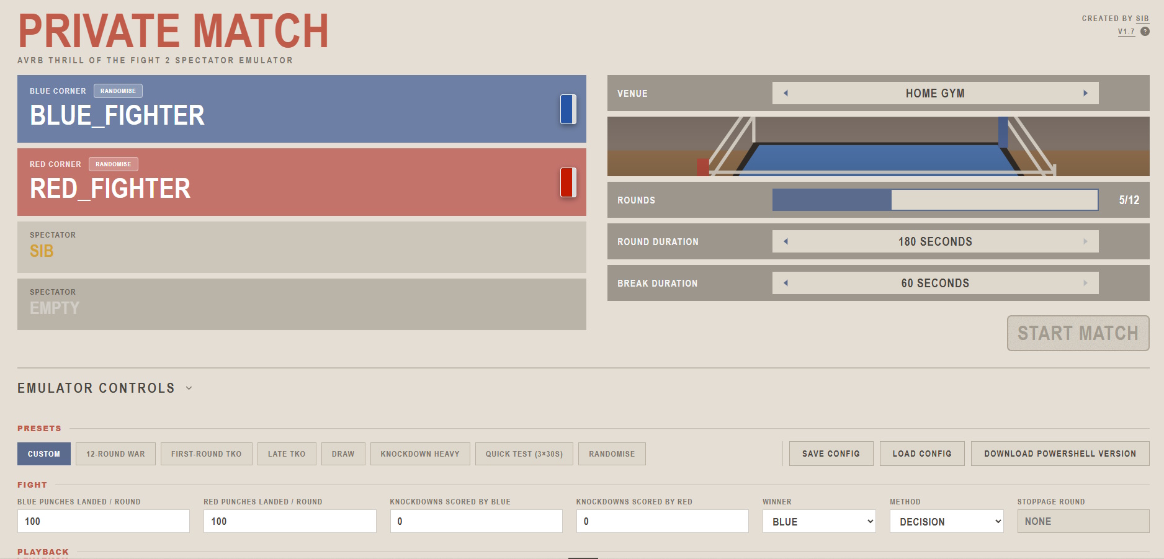
Task: Open the SIB creator link
Action: coord(1142,19)
